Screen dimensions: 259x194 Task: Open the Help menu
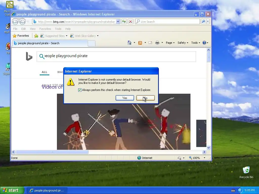coord(68,29)
